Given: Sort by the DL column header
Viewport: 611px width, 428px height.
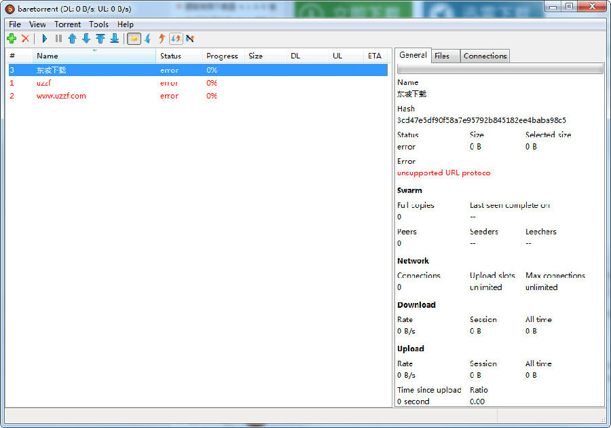Looking at the screenshot, I should pos(308,56).
